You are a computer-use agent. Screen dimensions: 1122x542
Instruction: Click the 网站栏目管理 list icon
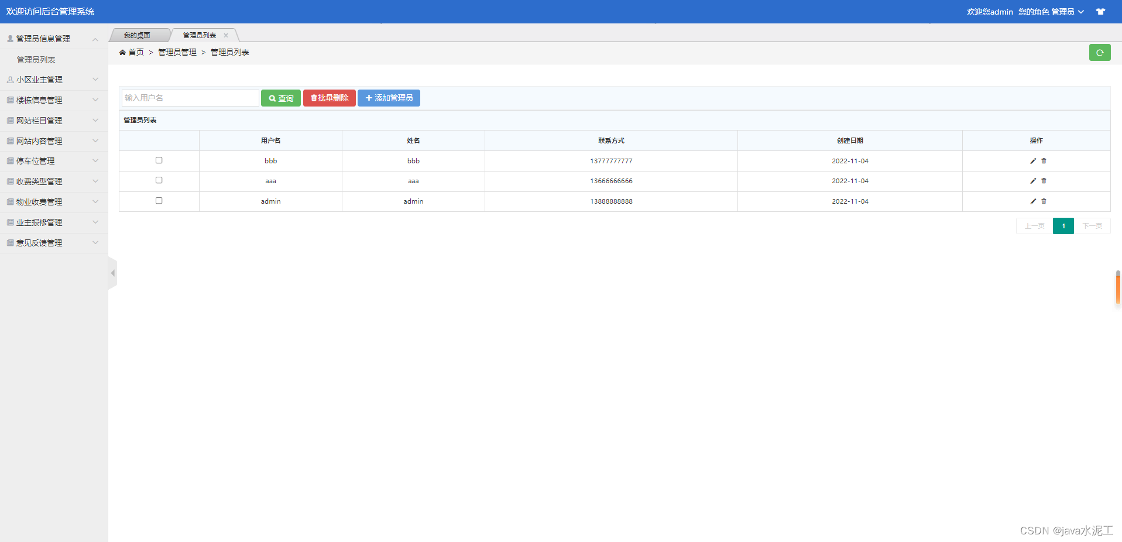click(10, 121)
